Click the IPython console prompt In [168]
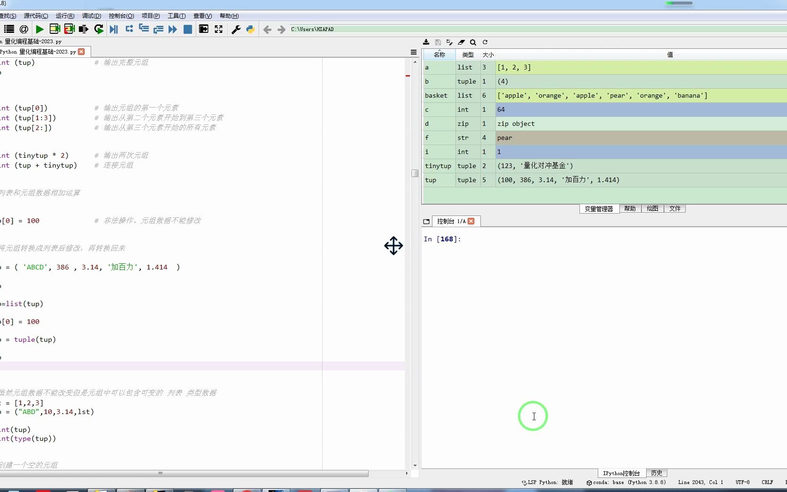787x492 pixels. point(442,239)
